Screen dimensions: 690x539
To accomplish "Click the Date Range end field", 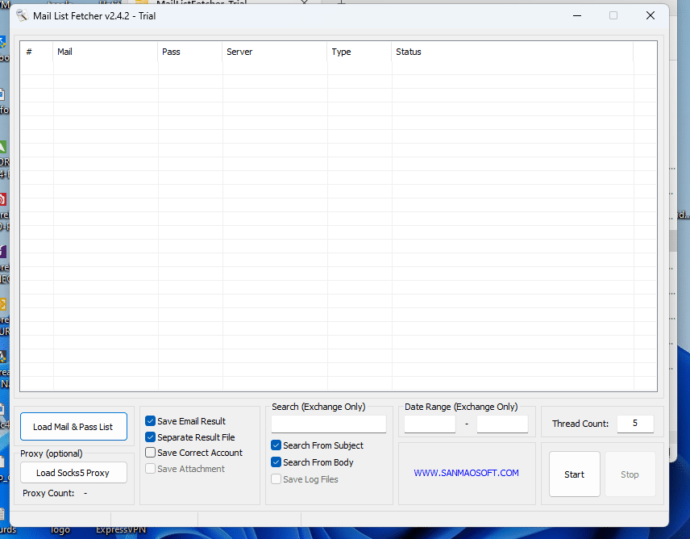I will point(502,424).
